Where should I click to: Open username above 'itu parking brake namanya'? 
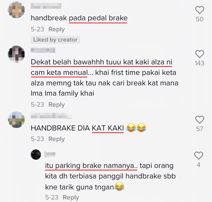point(50,154)
